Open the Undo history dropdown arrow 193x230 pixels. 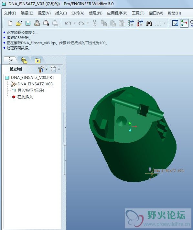coord(75,23)
